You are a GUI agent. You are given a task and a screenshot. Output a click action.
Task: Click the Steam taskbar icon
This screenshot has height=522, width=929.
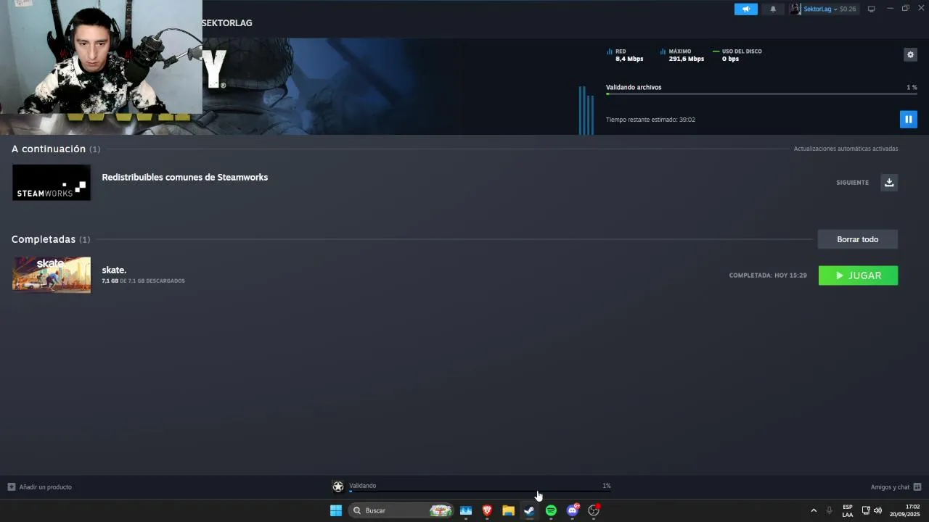click(530, 510)
